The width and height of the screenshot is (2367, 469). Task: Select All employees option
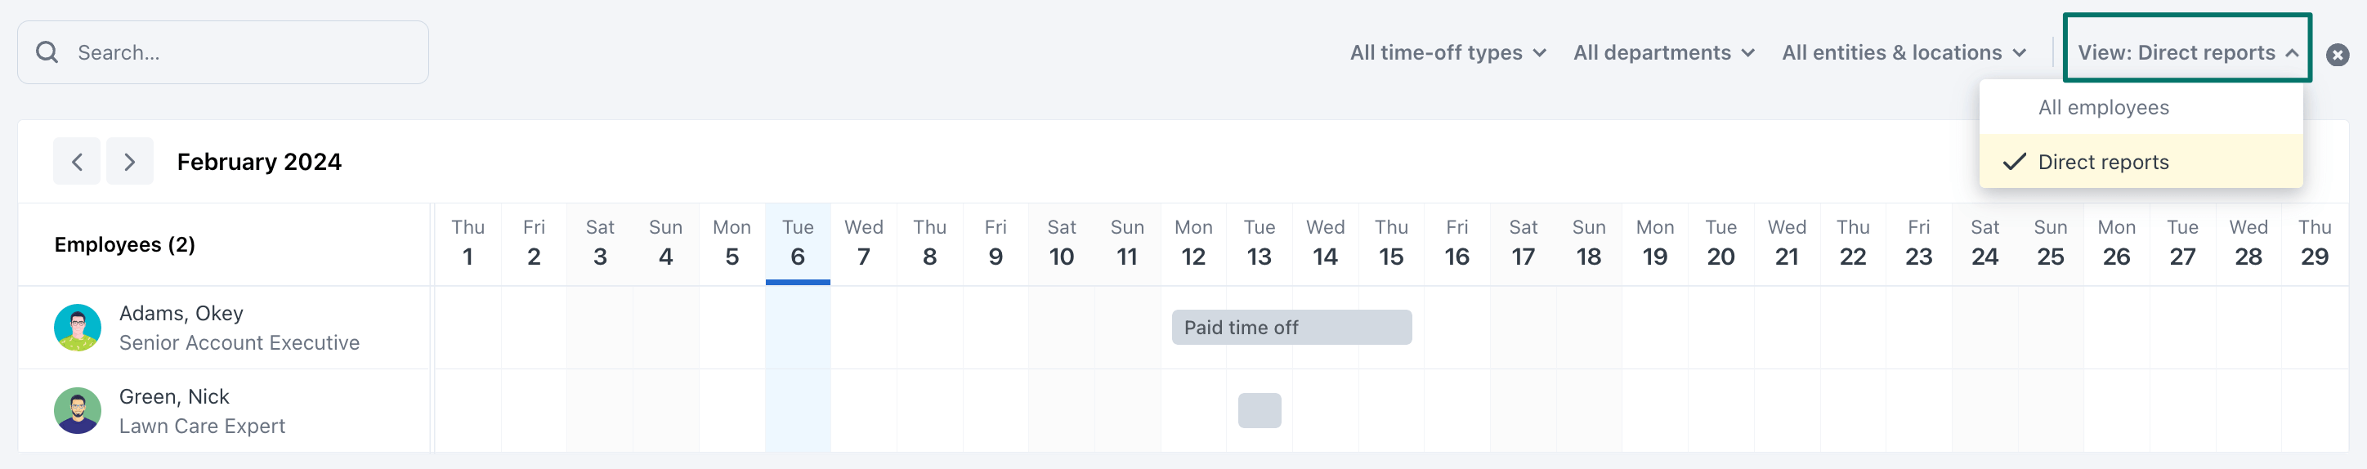pos(2102,107)
